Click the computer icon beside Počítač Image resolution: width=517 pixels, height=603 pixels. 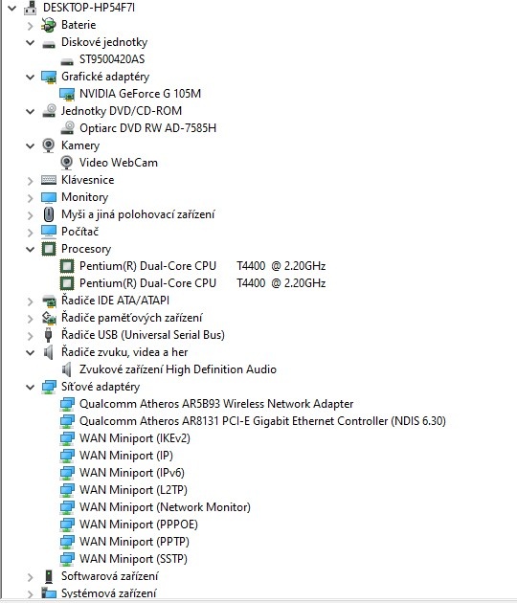(49, 232)
